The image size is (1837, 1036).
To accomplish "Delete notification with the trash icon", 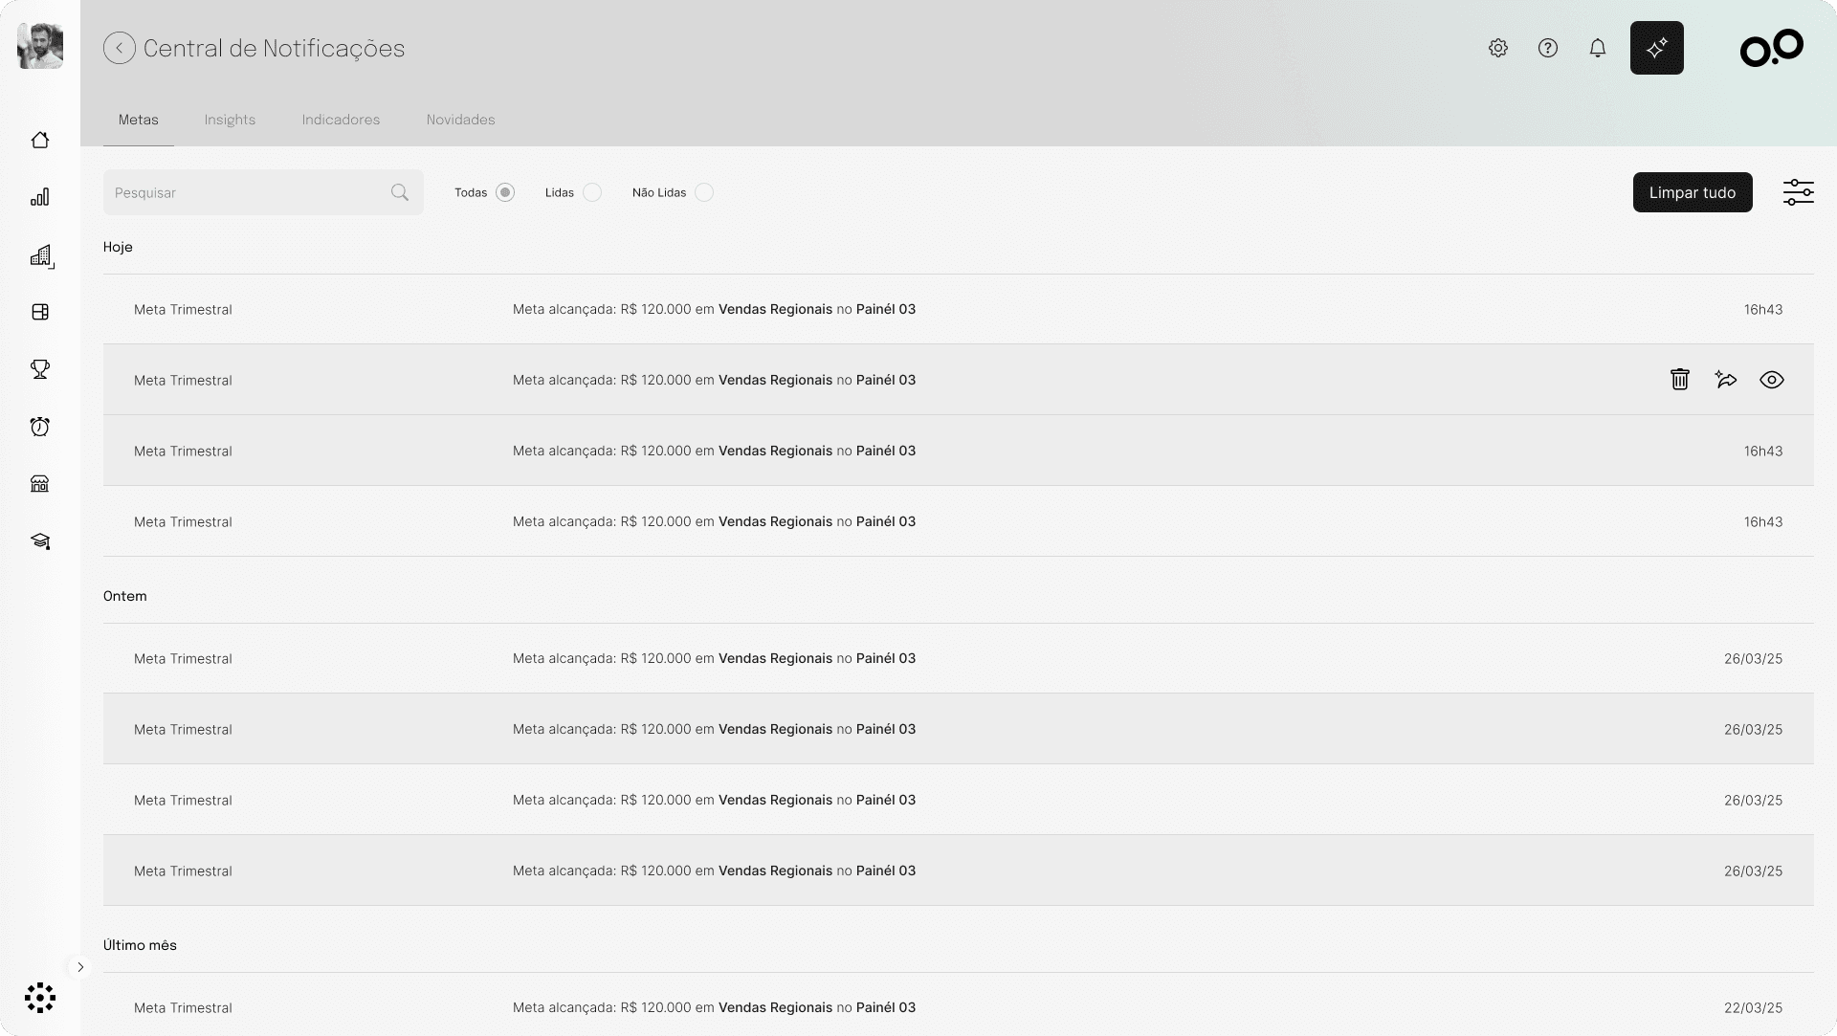I will (1680, 380).
